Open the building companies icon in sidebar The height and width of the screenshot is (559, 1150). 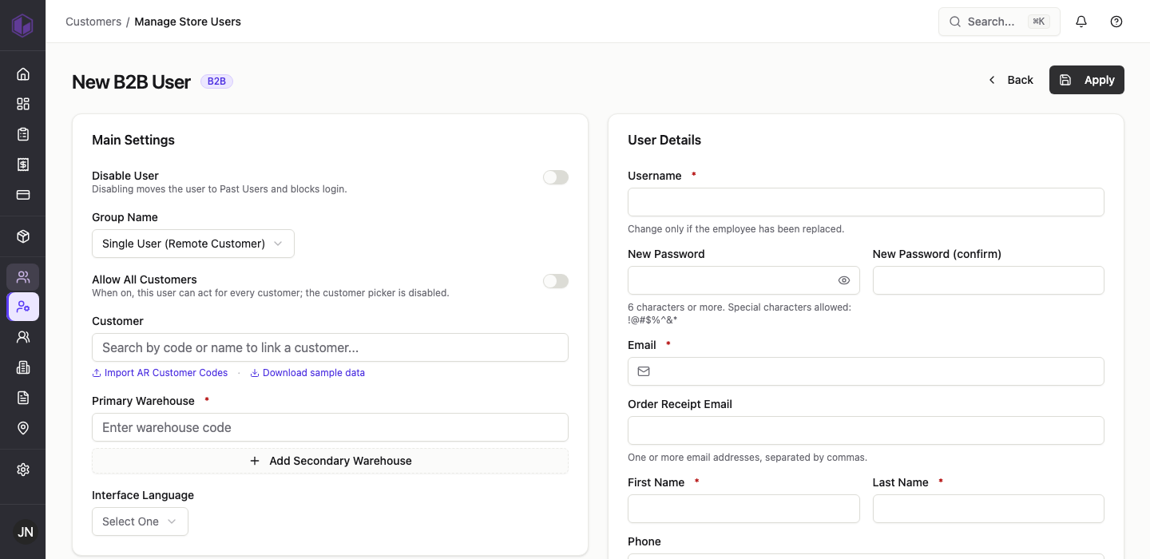23,367
